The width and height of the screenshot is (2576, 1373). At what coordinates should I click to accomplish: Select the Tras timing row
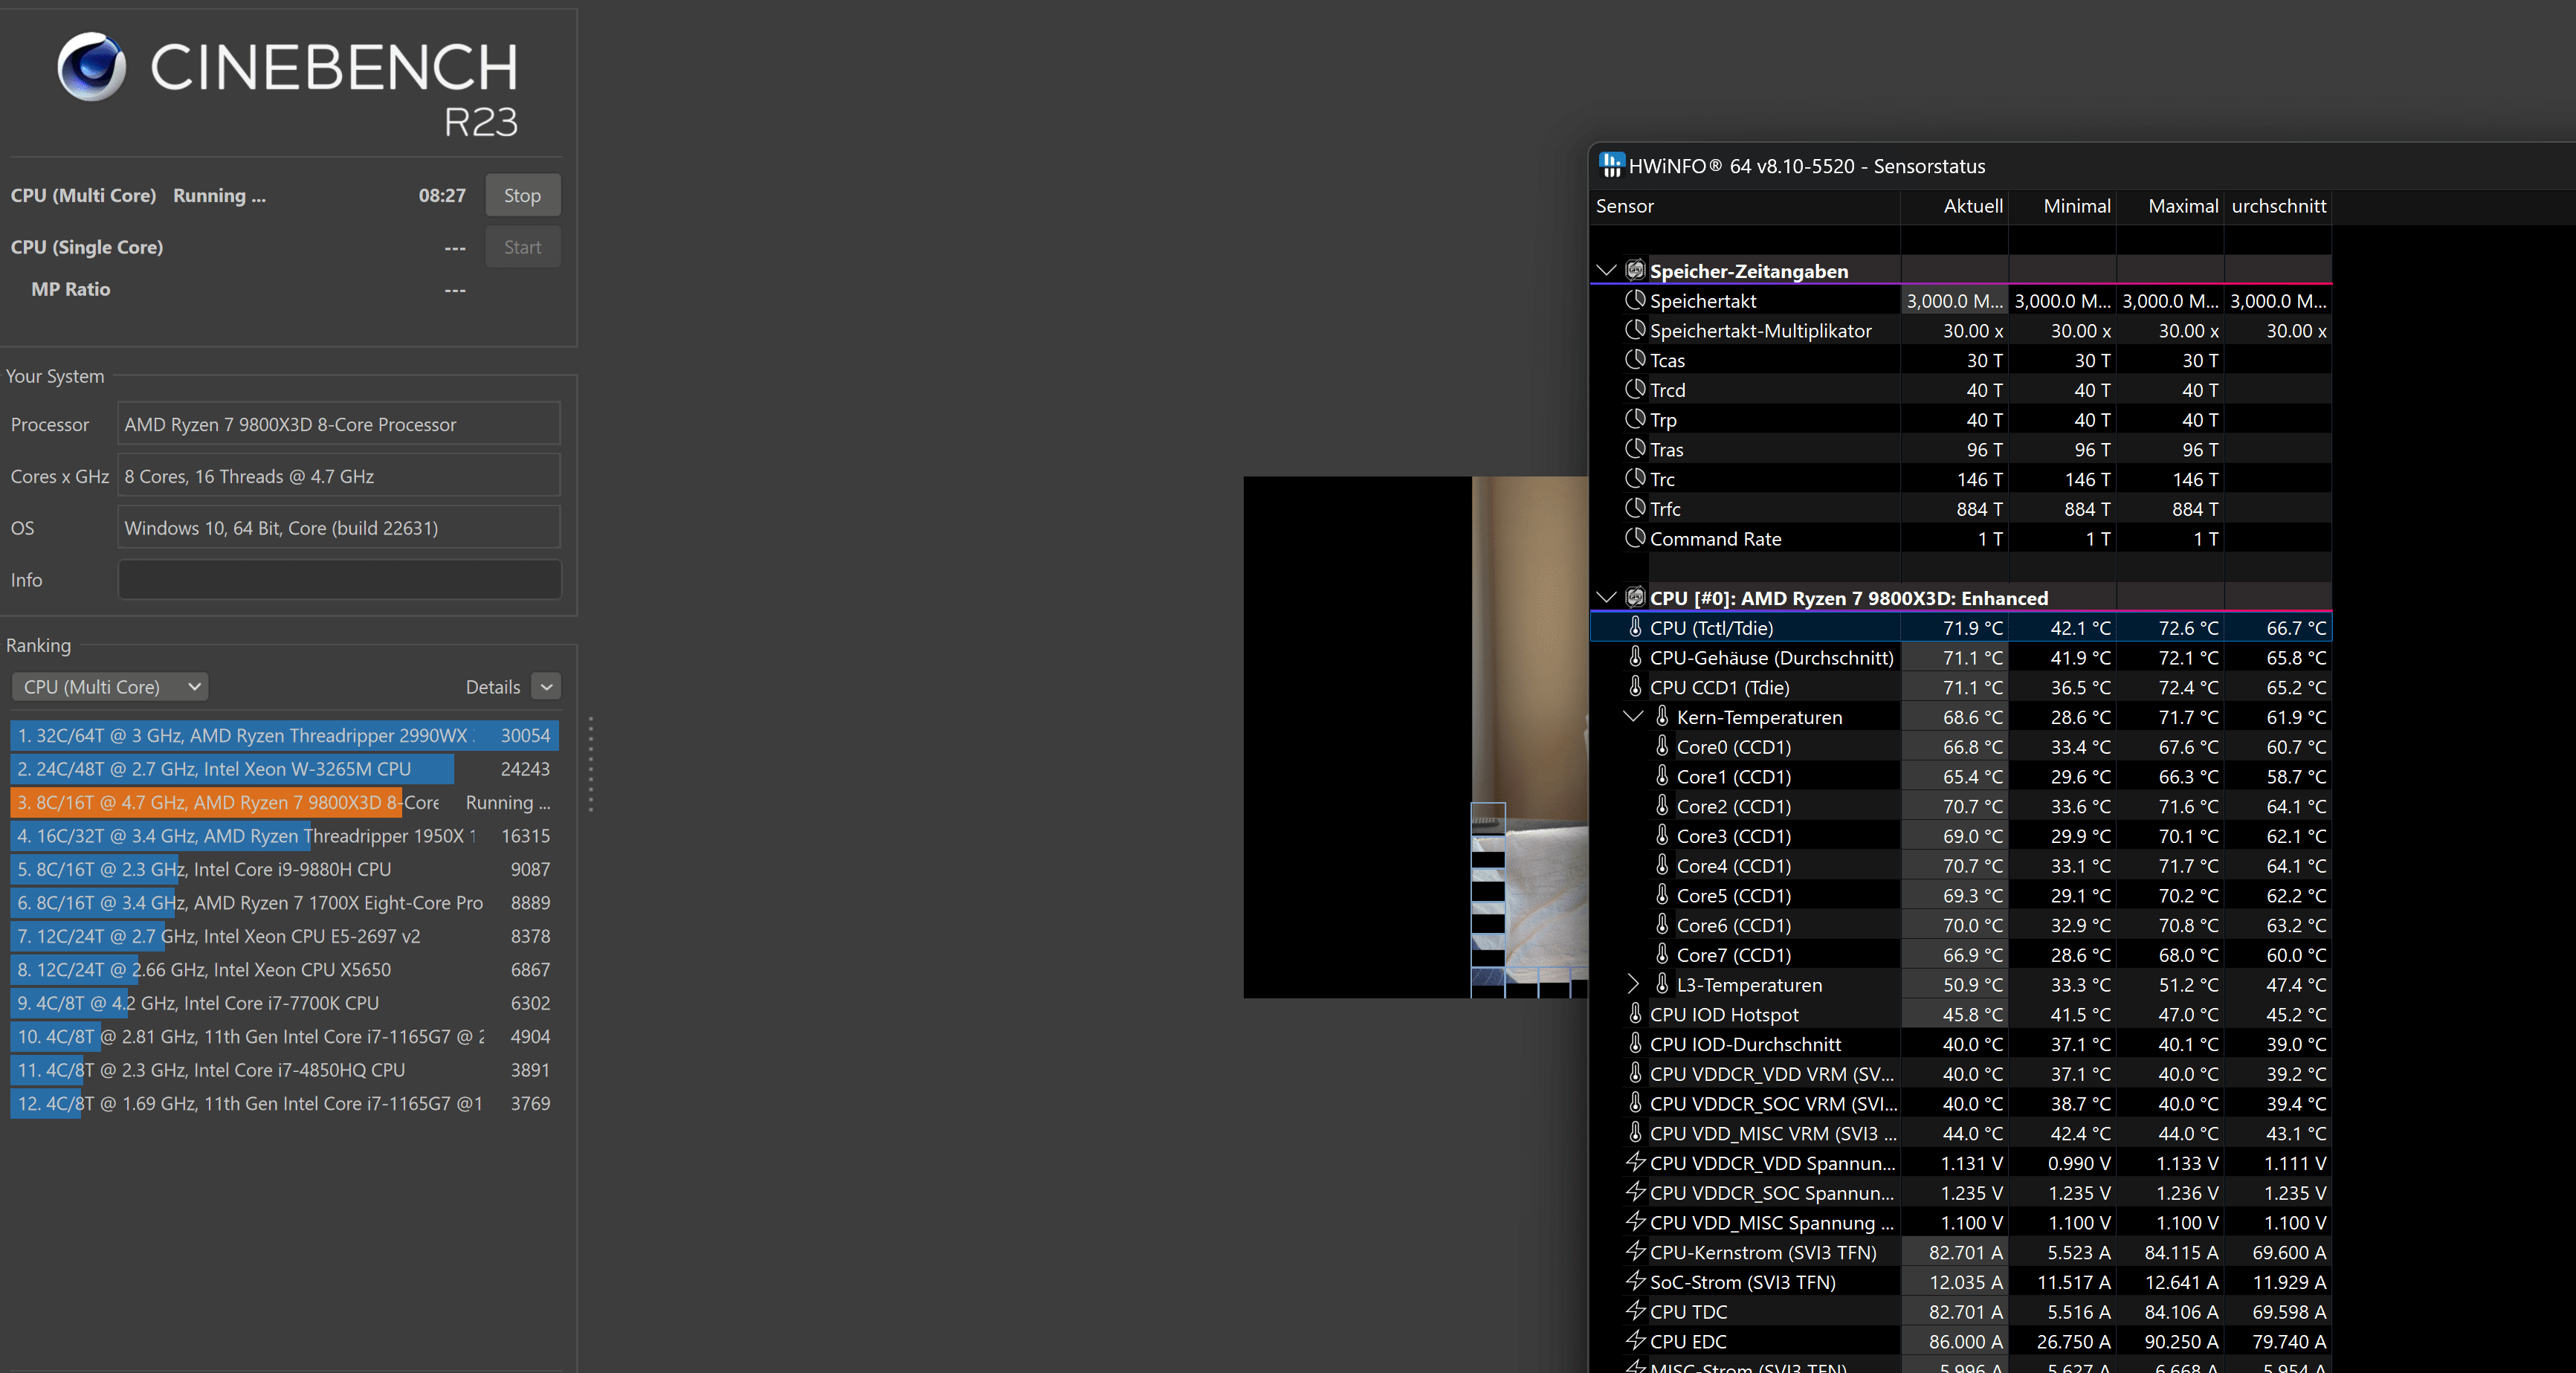click(x=1961, y=449)
